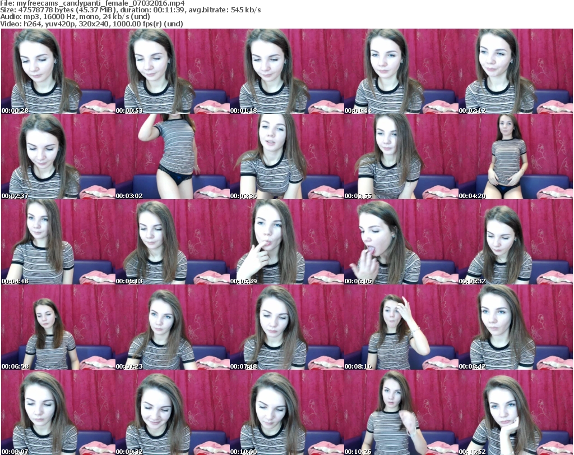The width and height of the screenshot is (574, 455).
Task: Select the thumbnail stamped 00:08:42
Action: pyautogui.click(x=515, y=328)
